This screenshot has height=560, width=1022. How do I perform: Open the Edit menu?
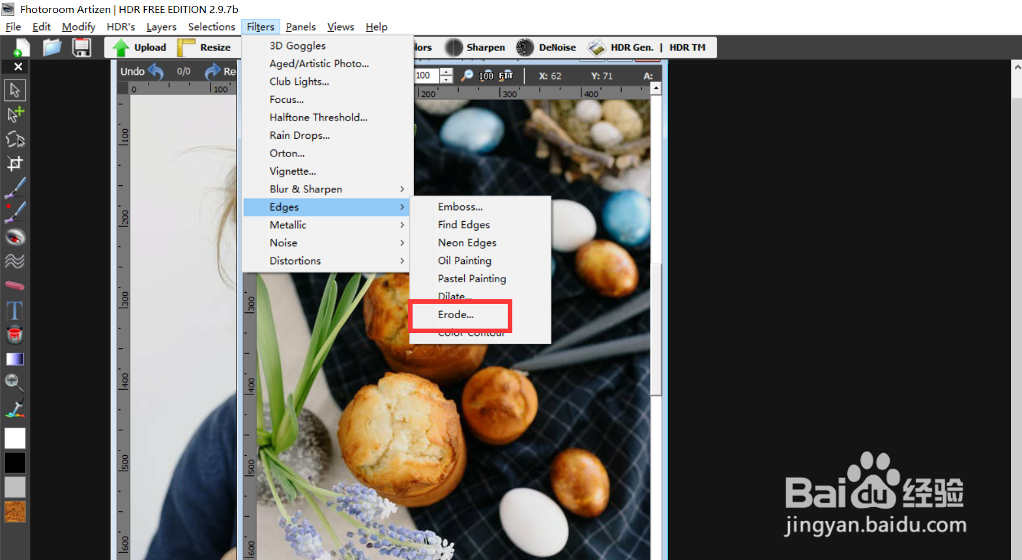point(41,27)
